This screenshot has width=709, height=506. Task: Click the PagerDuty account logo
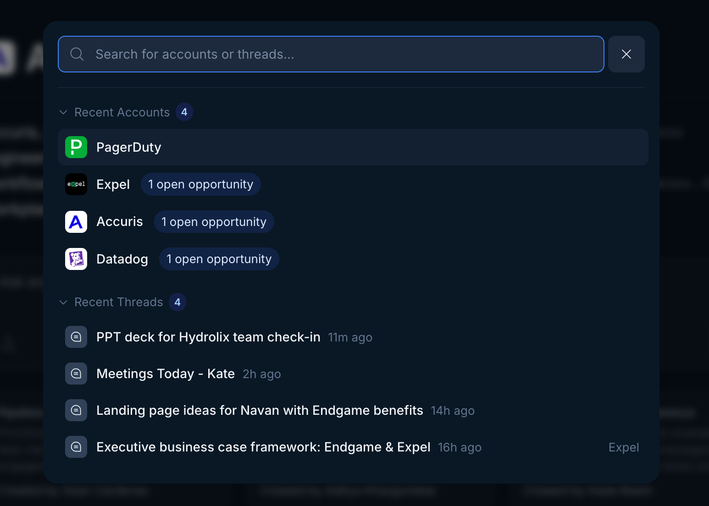(76, 147)
